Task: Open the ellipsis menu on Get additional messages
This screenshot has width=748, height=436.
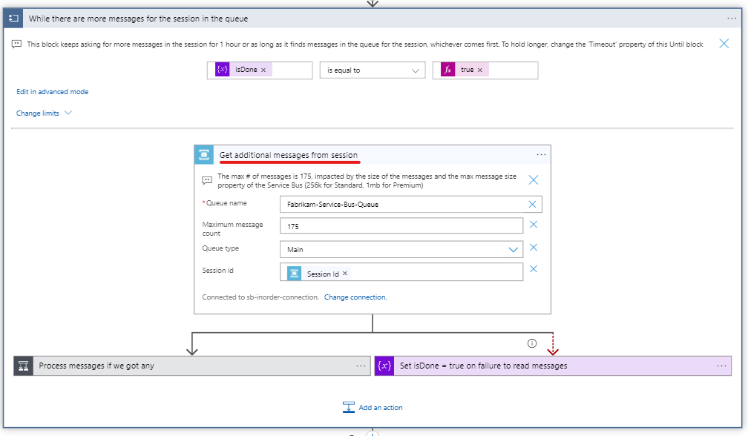Action: tap(541, 154)
